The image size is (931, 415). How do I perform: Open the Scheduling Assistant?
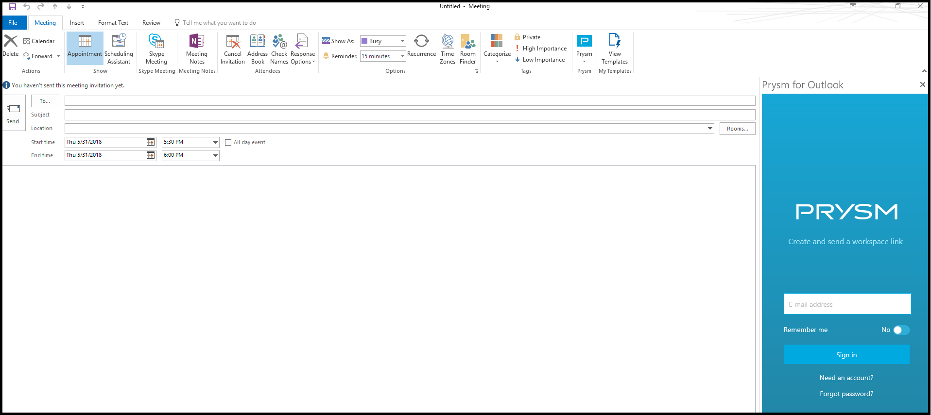(119, 48)
